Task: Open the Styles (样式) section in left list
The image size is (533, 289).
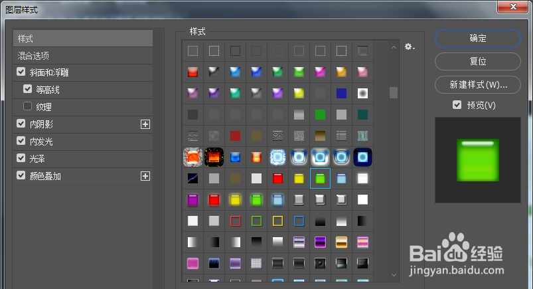Action: coord(83,39)
